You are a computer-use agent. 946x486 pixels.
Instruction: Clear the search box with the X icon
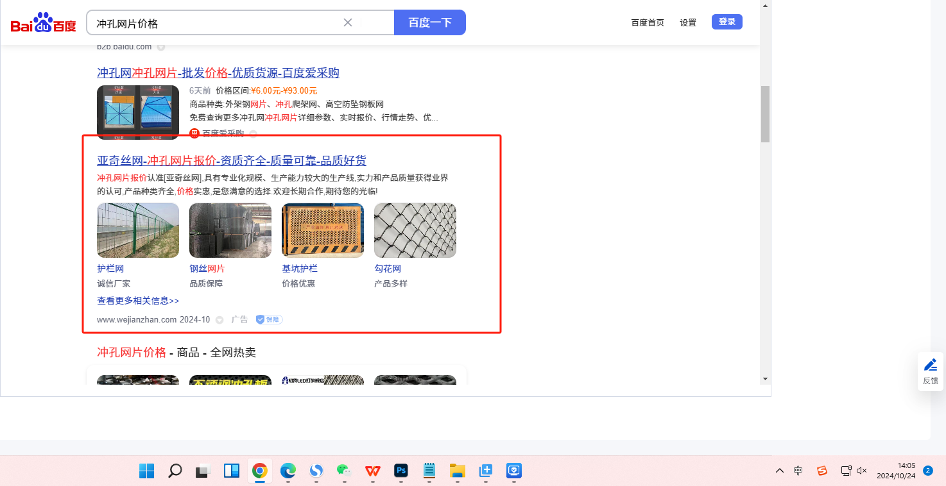pyautogui.click(x=348, y=22)
